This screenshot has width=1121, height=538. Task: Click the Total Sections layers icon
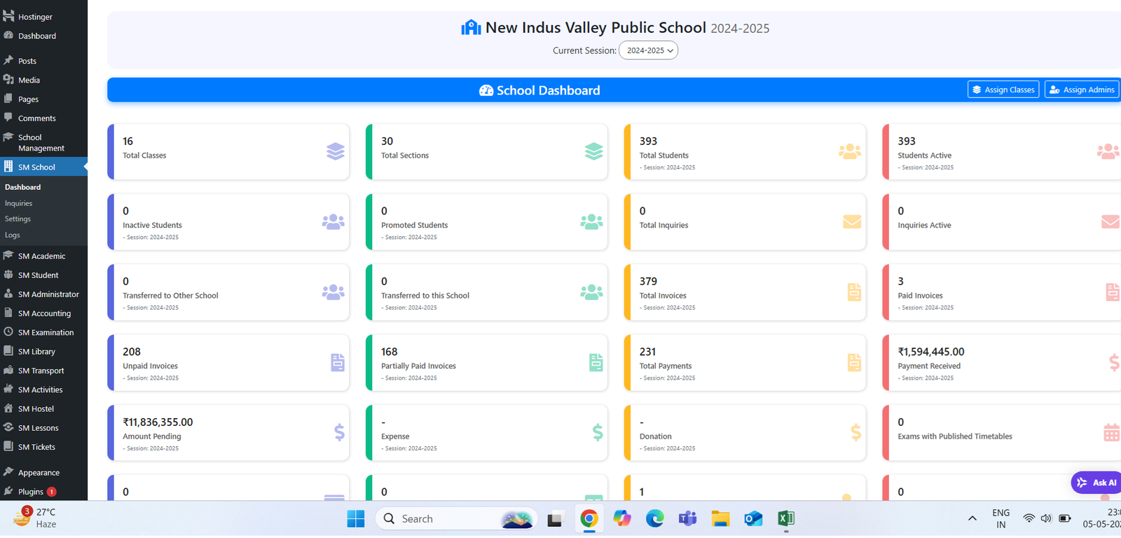pos(594,151)
